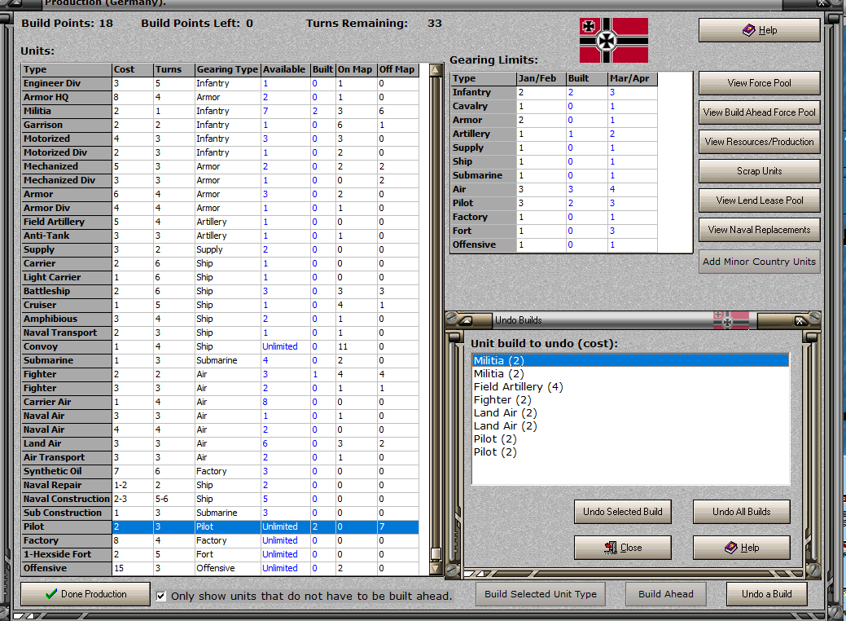Screen dimensions: 846x621
Task: Click Undo Selected Build
Action: [x=623, y=512]
